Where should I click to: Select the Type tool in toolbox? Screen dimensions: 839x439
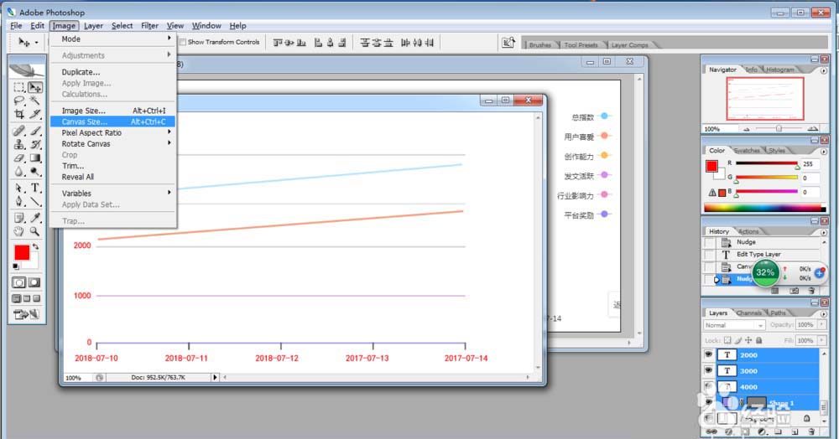[x=35, y=188]
